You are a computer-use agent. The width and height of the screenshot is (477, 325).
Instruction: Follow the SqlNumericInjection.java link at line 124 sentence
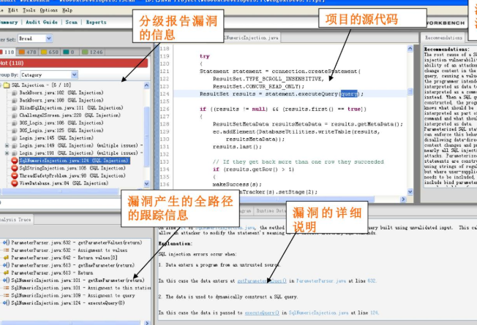tap(318, 313)
